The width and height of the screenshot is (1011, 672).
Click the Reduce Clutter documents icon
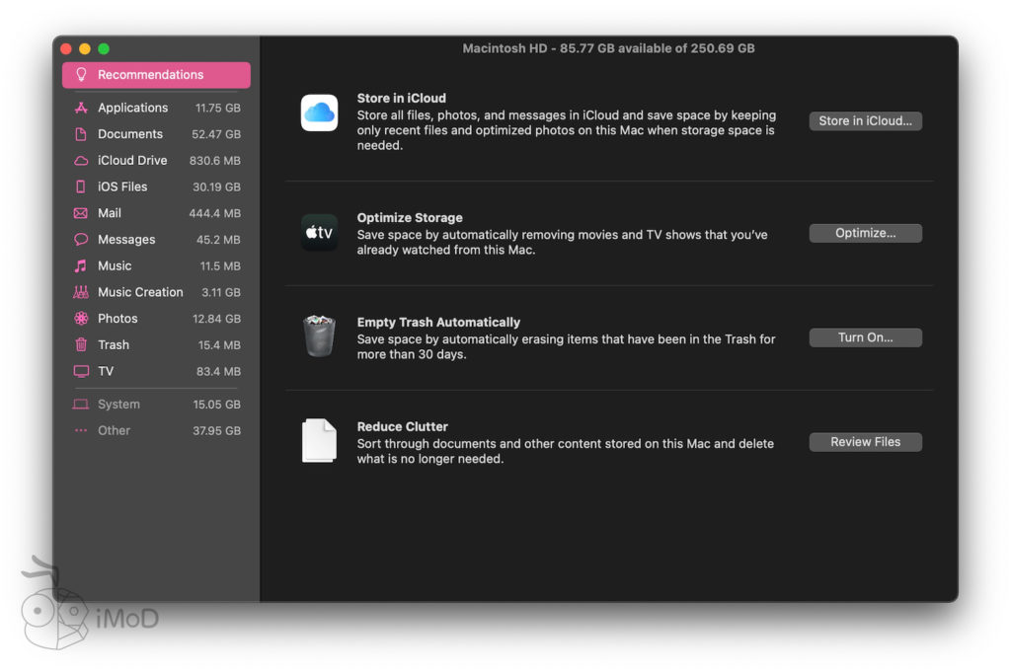tap(319, 441)
